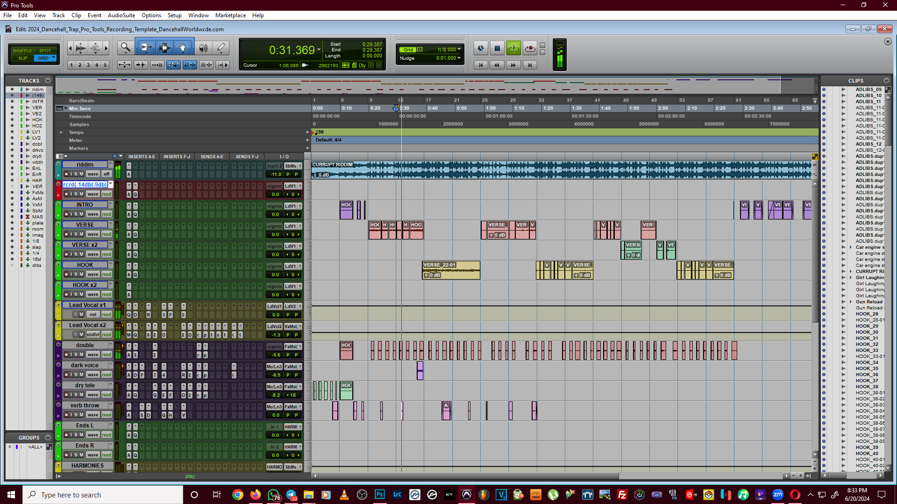This screenshot has height=504, width=897.
Task: Select the HOOK_28 clip in Clips list
Action: [x=867, y=314]
